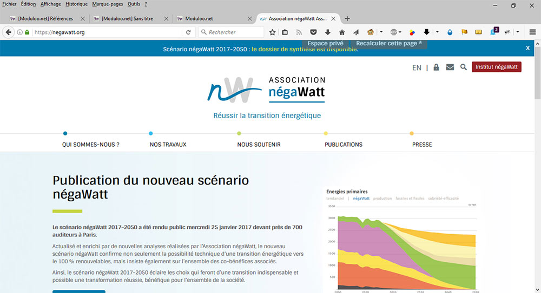
Task: Expand the dropdown arrow beside Greasemonkey
Action: tap(381, 32)
